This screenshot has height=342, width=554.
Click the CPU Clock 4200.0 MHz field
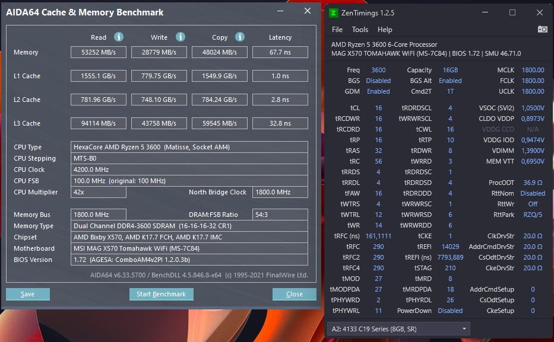[189, 170]
